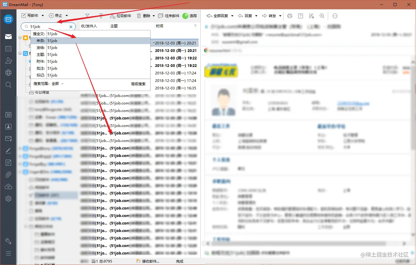Click the 全部回复 button
The width and height of the screenshot is (416, 265).
(x=217, y=16)
